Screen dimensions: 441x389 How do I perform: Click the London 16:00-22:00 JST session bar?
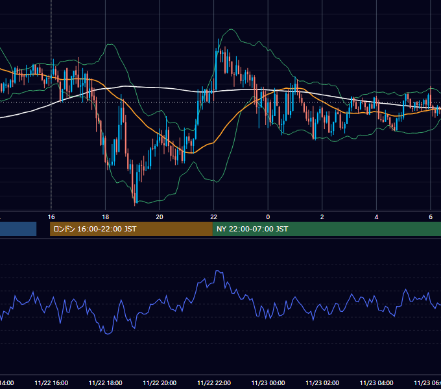pos(131,229)
